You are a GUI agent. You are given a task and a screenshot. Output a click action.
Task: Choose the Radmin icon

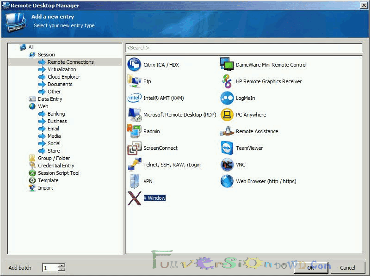[x=135, y=131]
